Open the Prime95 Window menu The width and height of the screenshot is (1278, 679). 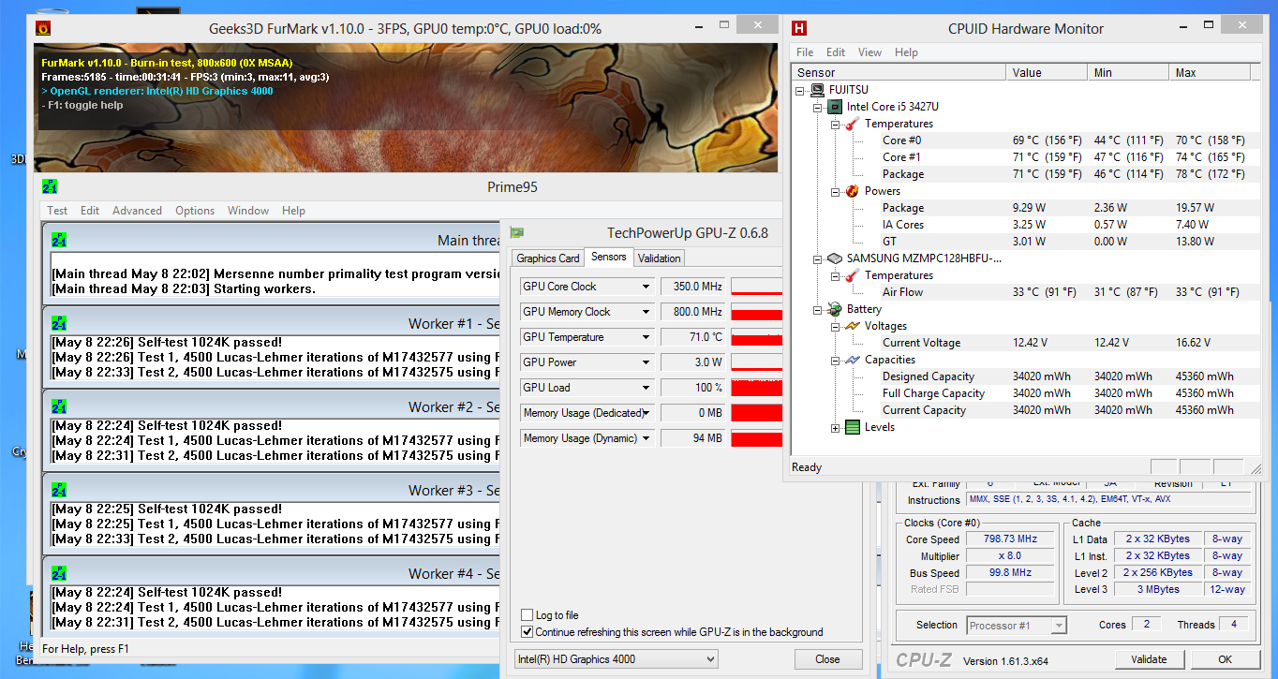(248, 211)
